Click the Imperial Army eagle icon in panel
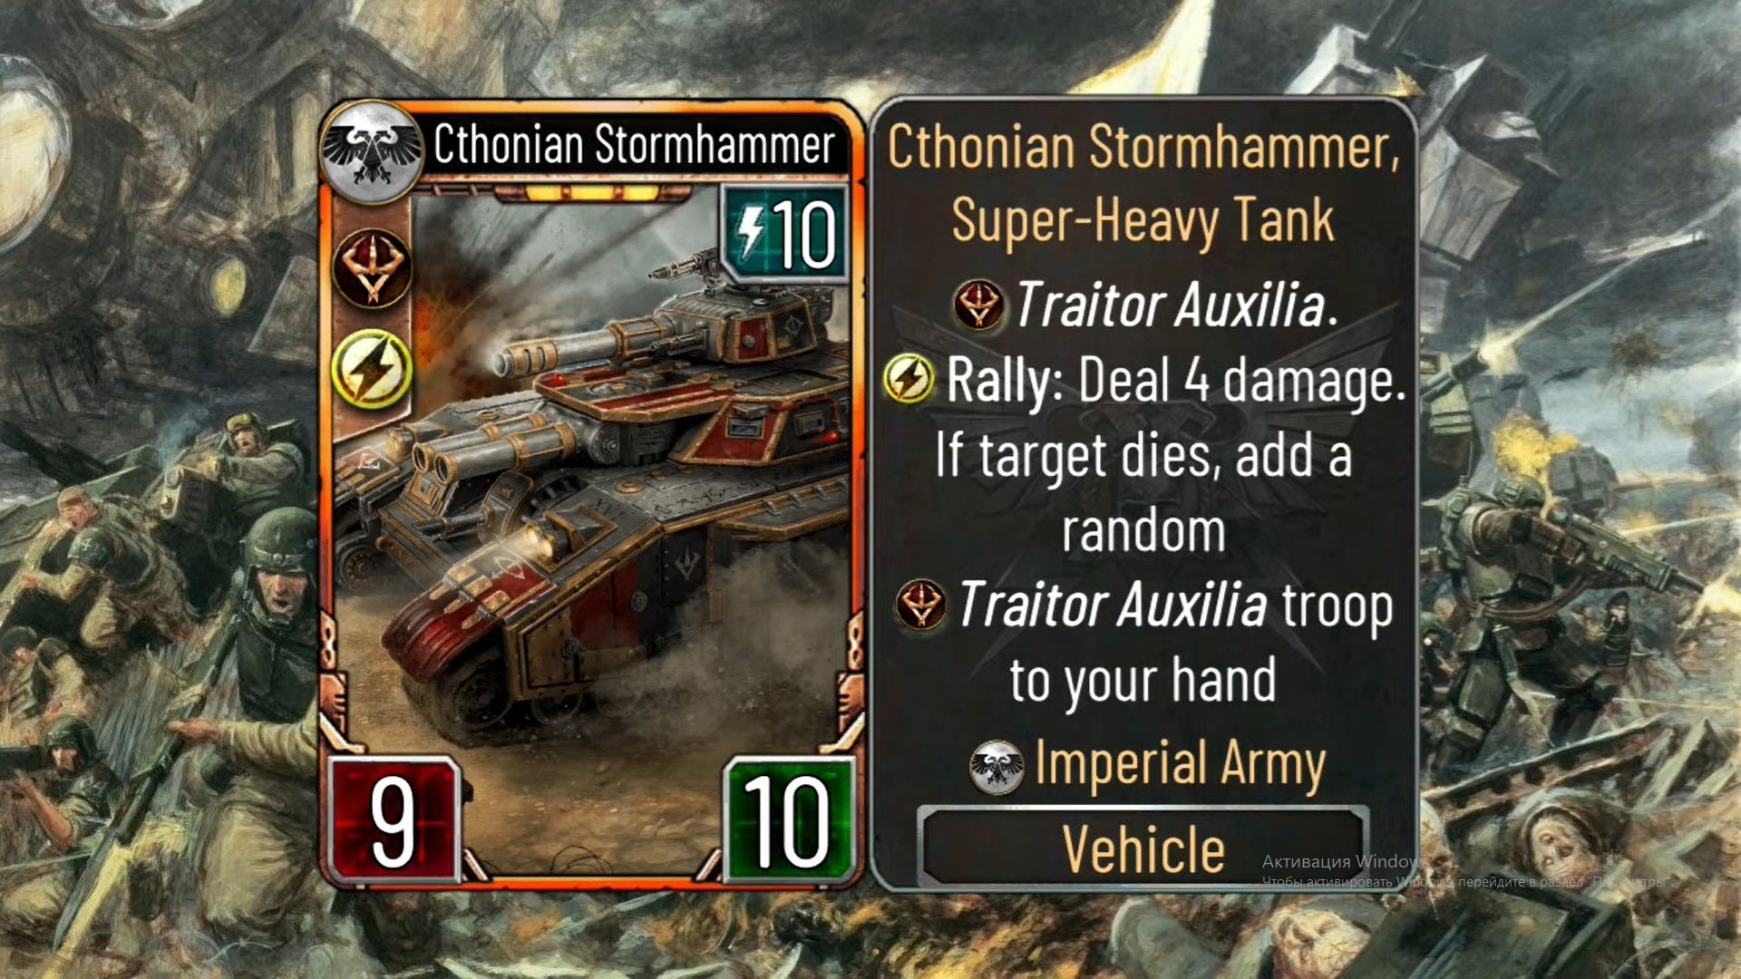 tap(996, 767)
